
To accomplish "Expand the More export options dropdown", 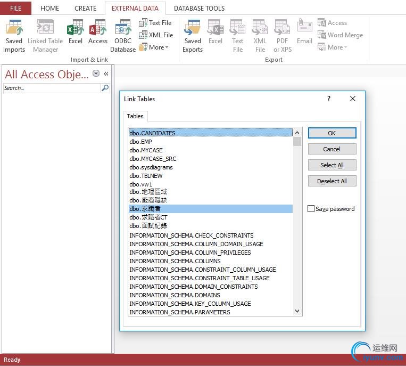I will tap(333, 47).
